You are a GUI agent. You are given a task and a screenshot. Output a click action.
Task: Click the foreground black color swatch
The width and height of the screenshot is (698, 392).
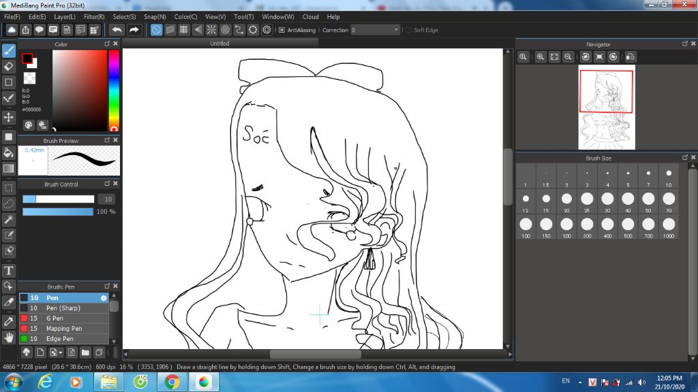pos(27,59)
